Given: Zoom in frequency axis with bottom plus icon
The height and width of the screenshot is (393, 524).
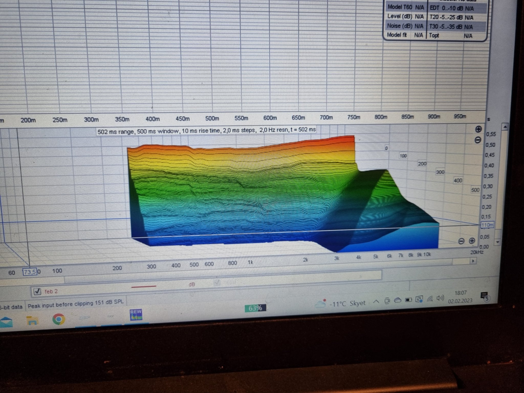Looking at the screenshot, I should pyautogui.click(x=472, y=241).
